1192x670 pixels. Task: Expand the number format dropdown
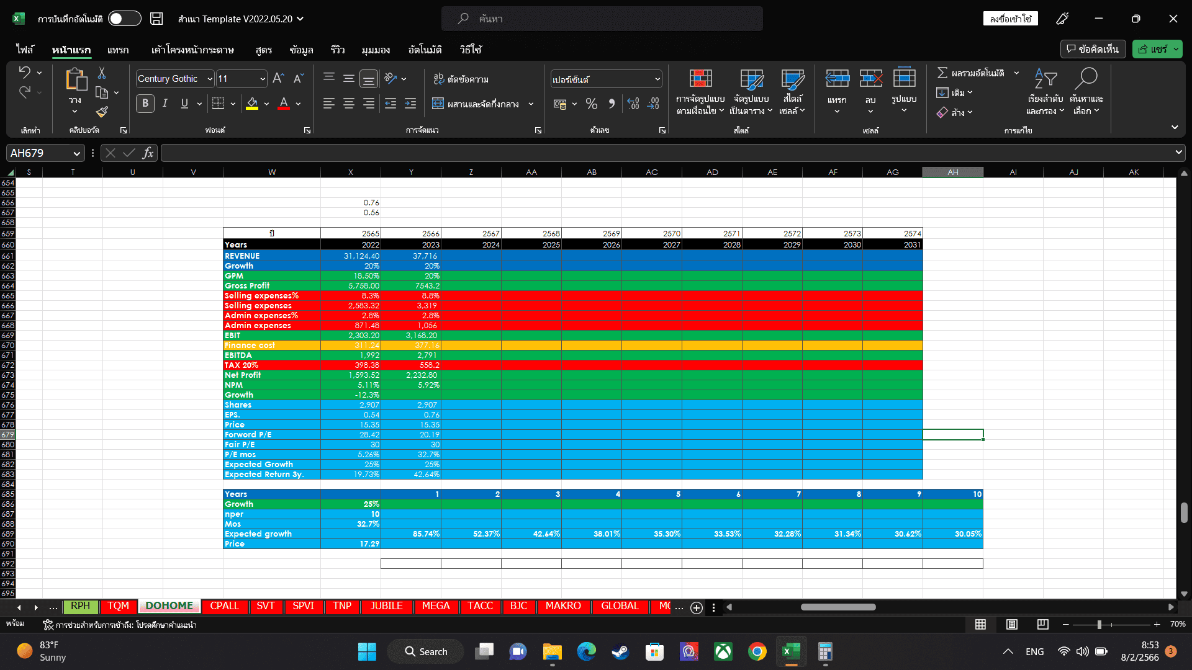(657, 79)
